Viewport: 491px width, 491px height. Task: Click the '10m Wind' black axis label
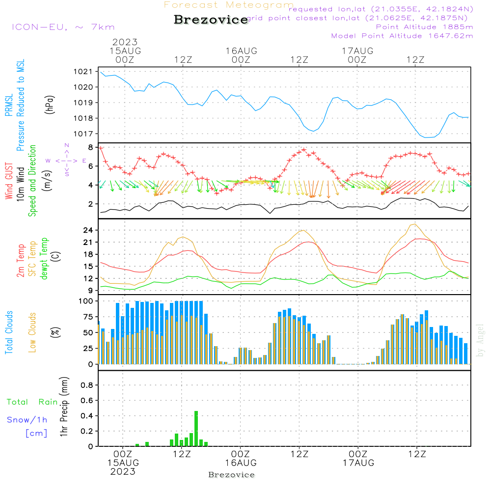point(20,184)
